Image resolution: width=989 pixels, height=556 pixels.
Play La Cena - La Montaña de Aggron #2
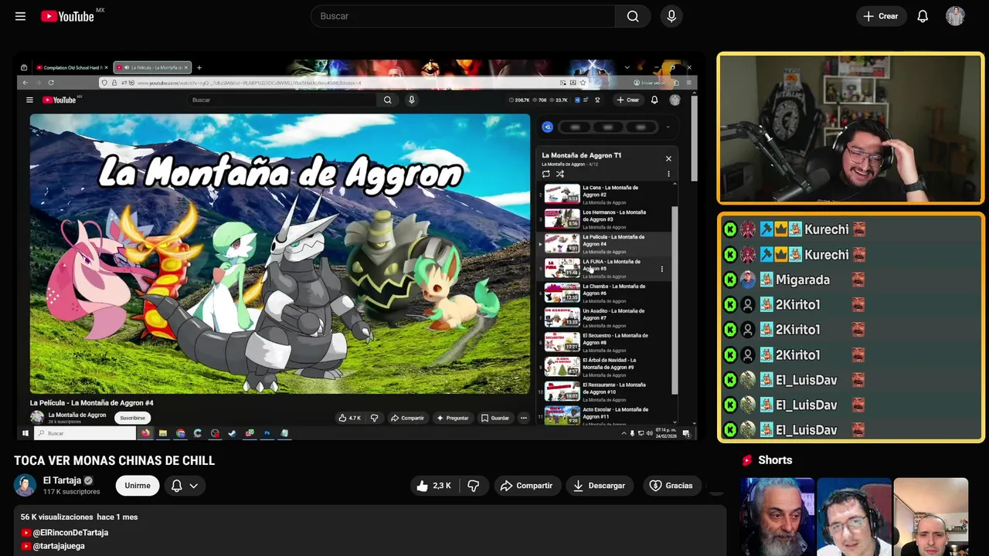[x=603, y=194]
